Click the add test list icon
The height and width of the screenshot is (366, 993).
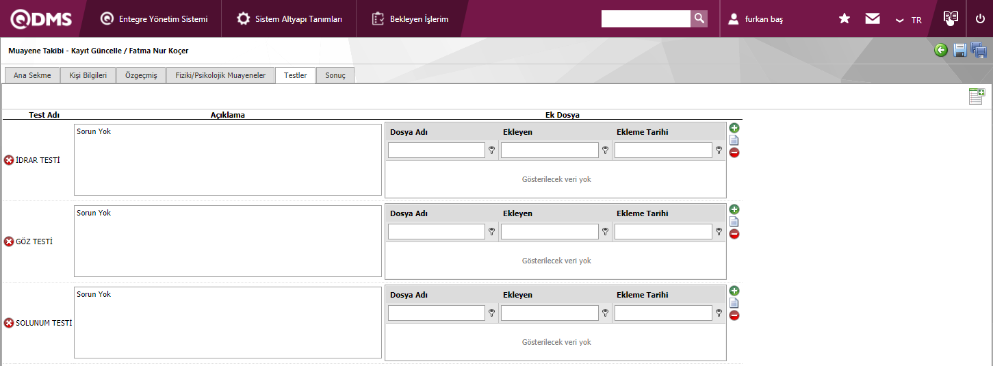977,96
